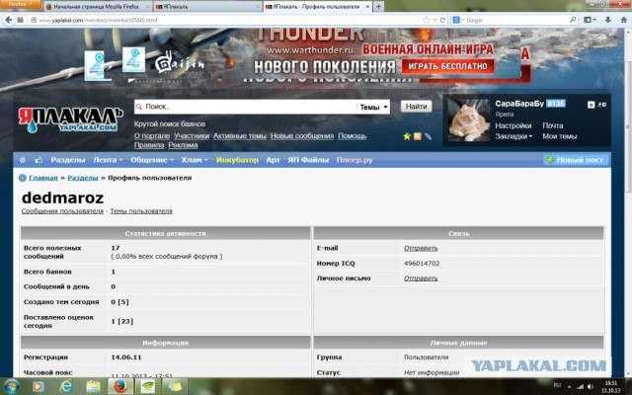Open Крутой поиск баянов link
Image resolution: width=632 pixels, height=395 pixels.
click(x=169, y=123)
